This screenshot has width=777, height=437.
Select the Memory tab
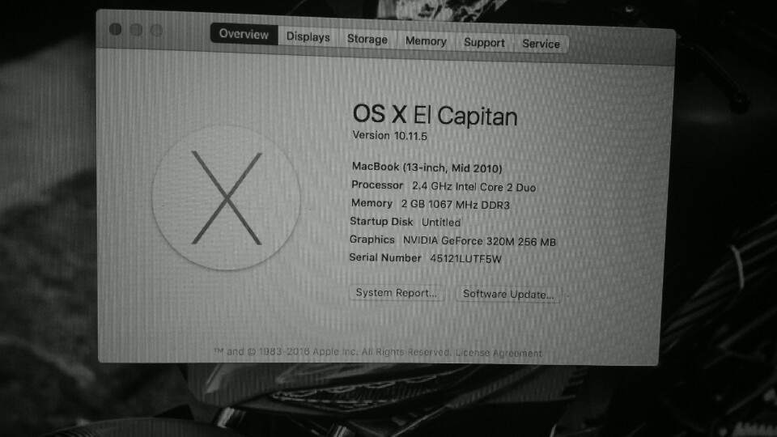426,41
